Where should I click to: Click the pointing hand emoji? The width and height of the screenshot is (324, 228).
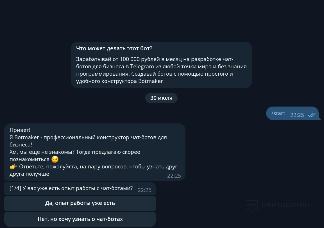coord(13,167)
